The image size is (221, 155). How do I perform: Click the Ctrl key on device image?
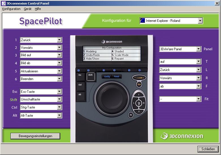coord(80,86)
